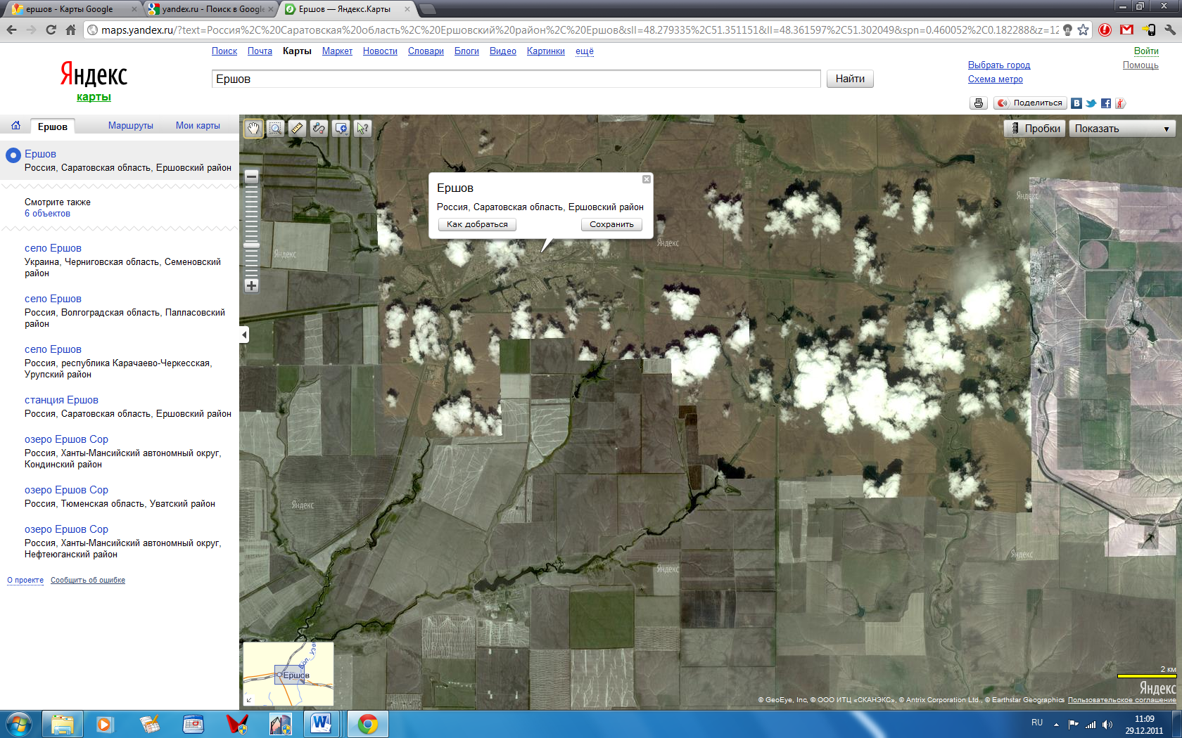Select the Ершов result radio marker
Image resolution: width=1182 pixels, height=738 pixels.
coord(13,155)
